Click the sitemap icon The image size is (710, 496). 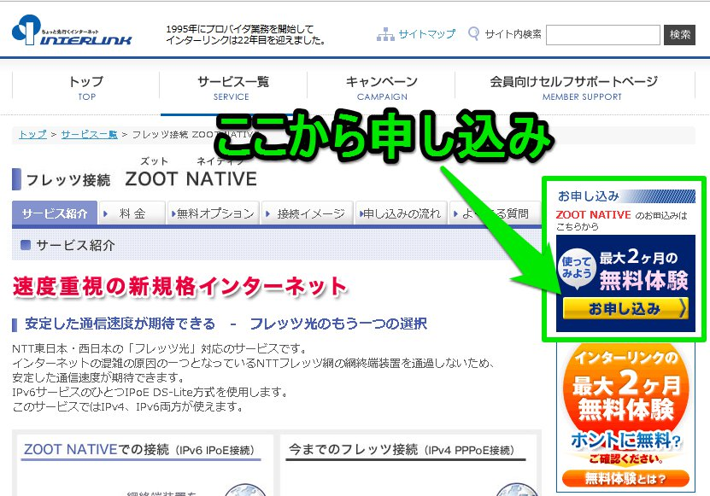(x=385, y=34)
